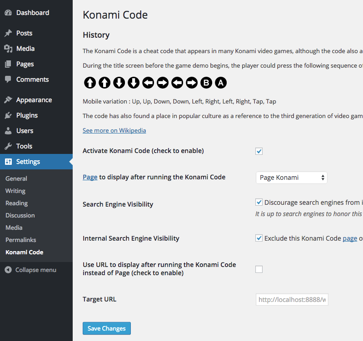The width and height of the screenshot is (363, 341).
Task: Open Plugins menu item
Action: 36,115
